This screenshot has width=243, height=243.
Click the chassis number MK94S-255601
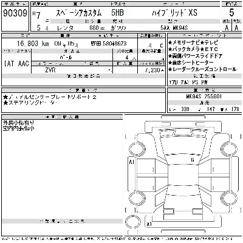point(204,97)
